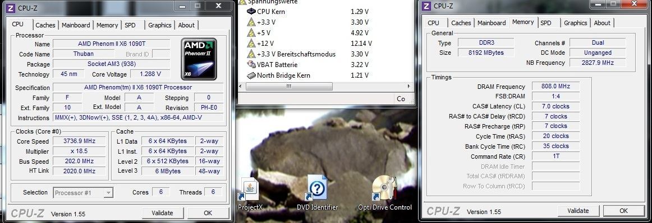The height and width of the screenshot is (223, 652).
Task: Click OK in the right CPU-Z window
Action: click(x=624, y=211)
